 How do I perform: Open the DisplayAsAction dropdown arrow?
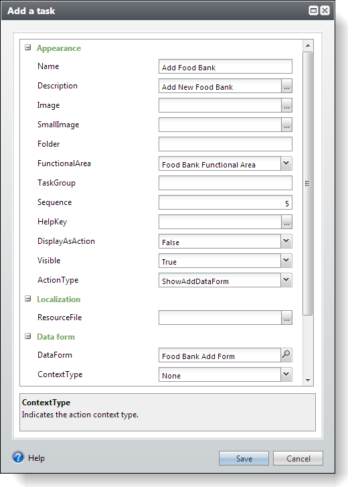tap(286, 241)
